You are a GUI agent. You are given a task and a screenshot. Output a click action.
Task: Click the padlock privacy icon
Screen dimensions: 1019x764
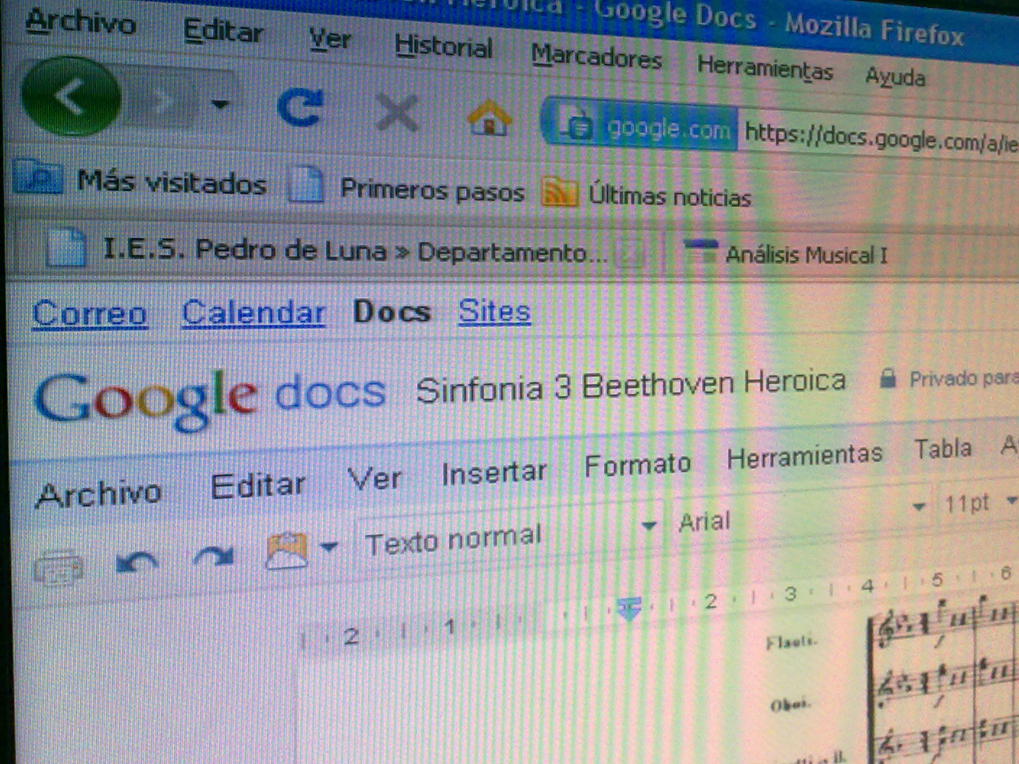pyautogui.click(x=887, y=379)
